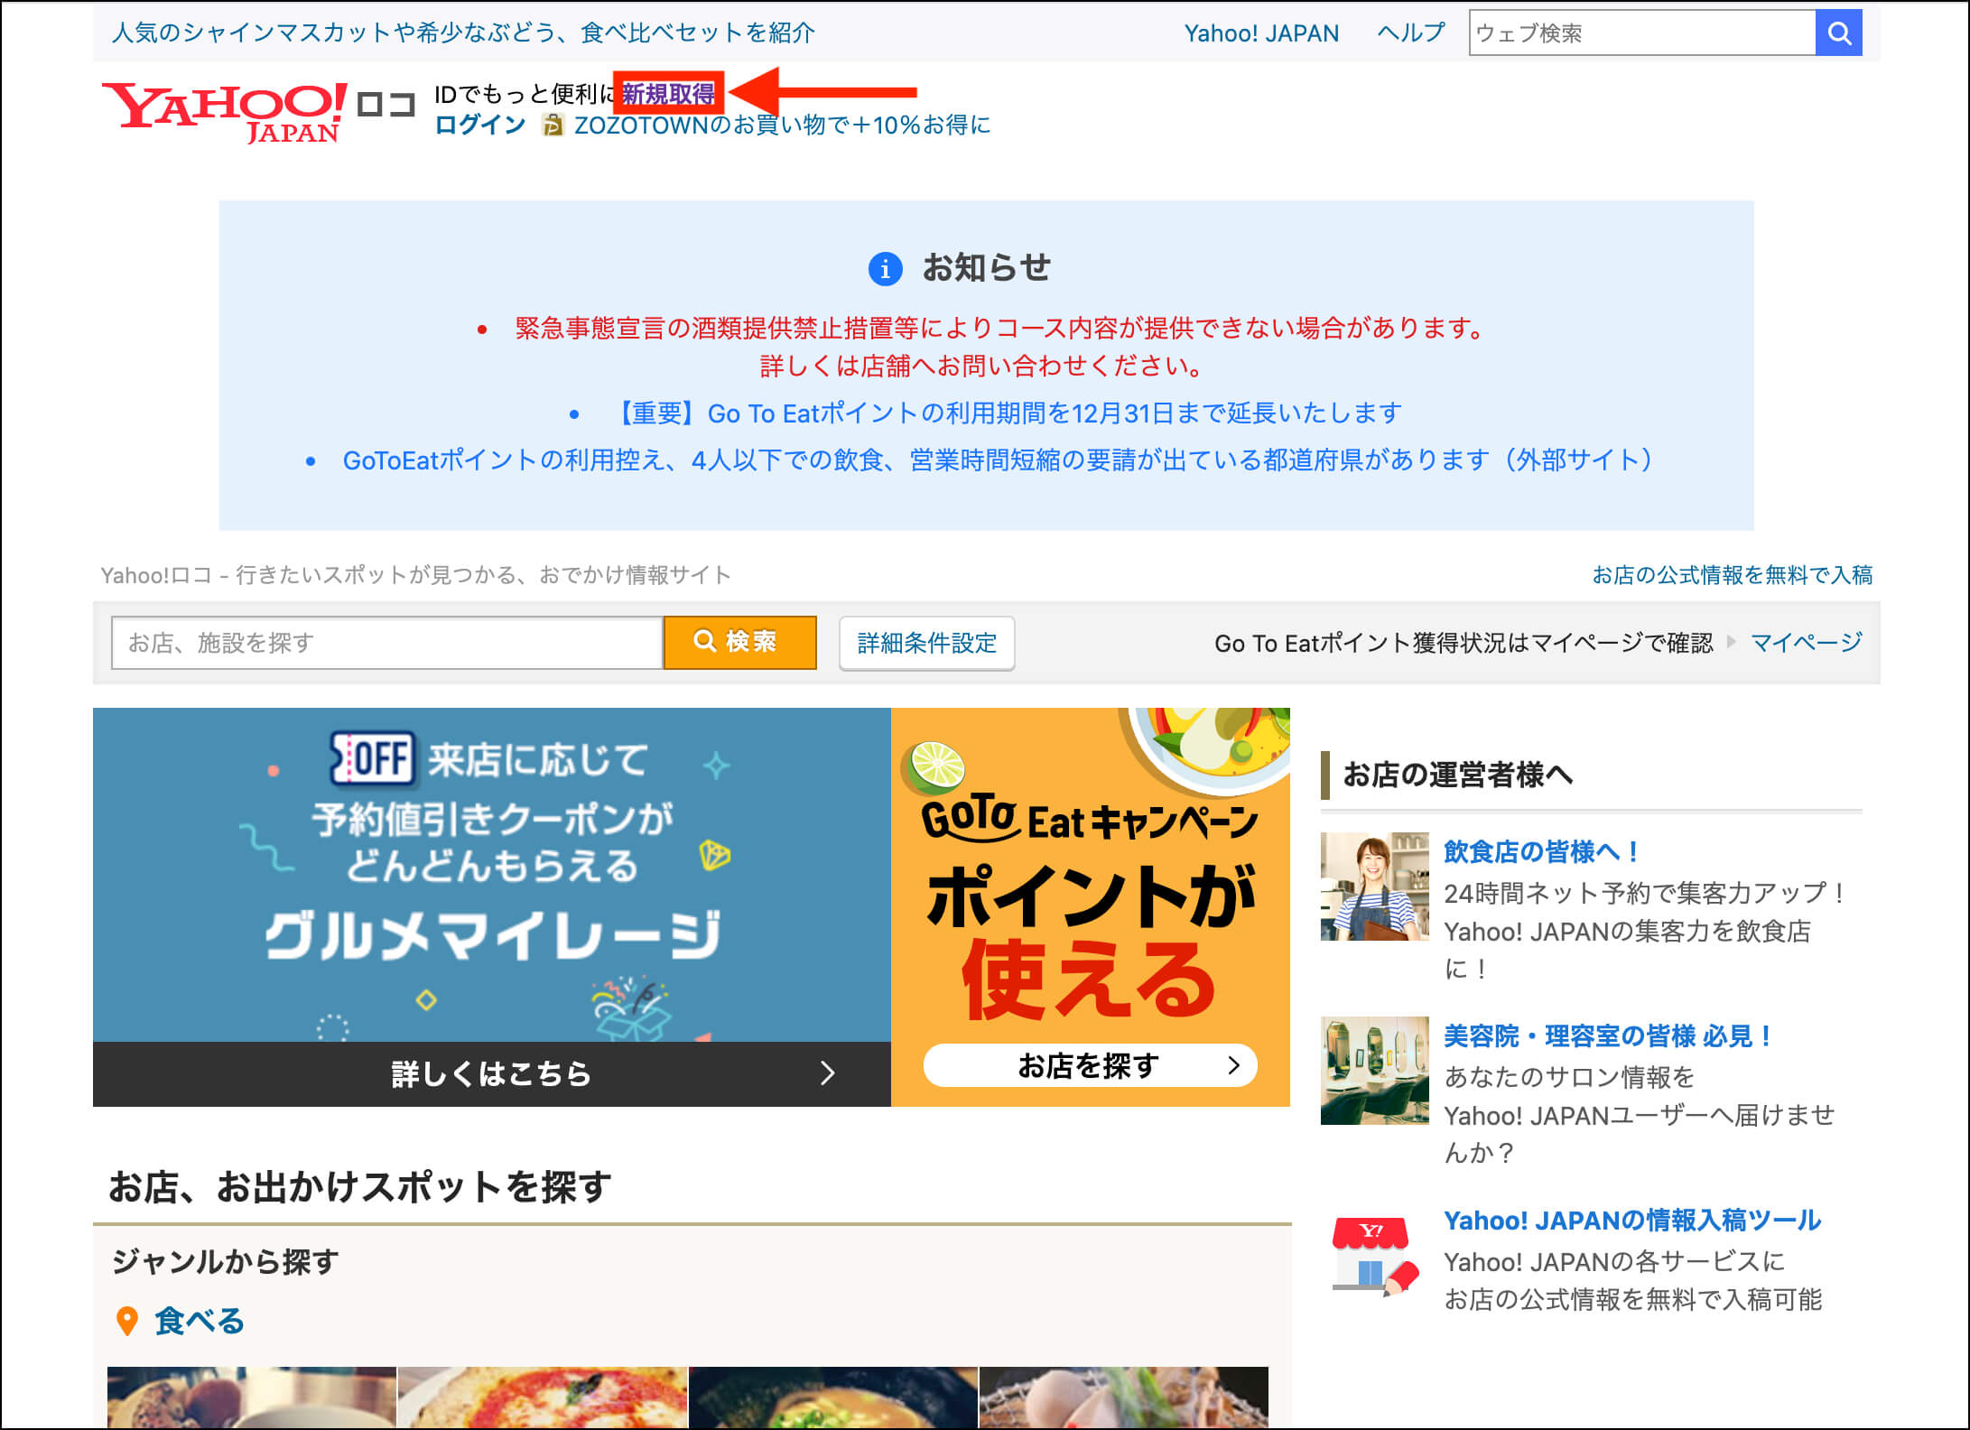The height and width of the screenshot is (1430, 1970).
Task: Click the 緊急事態宣言 red notice text
Action: point(1001,347)
